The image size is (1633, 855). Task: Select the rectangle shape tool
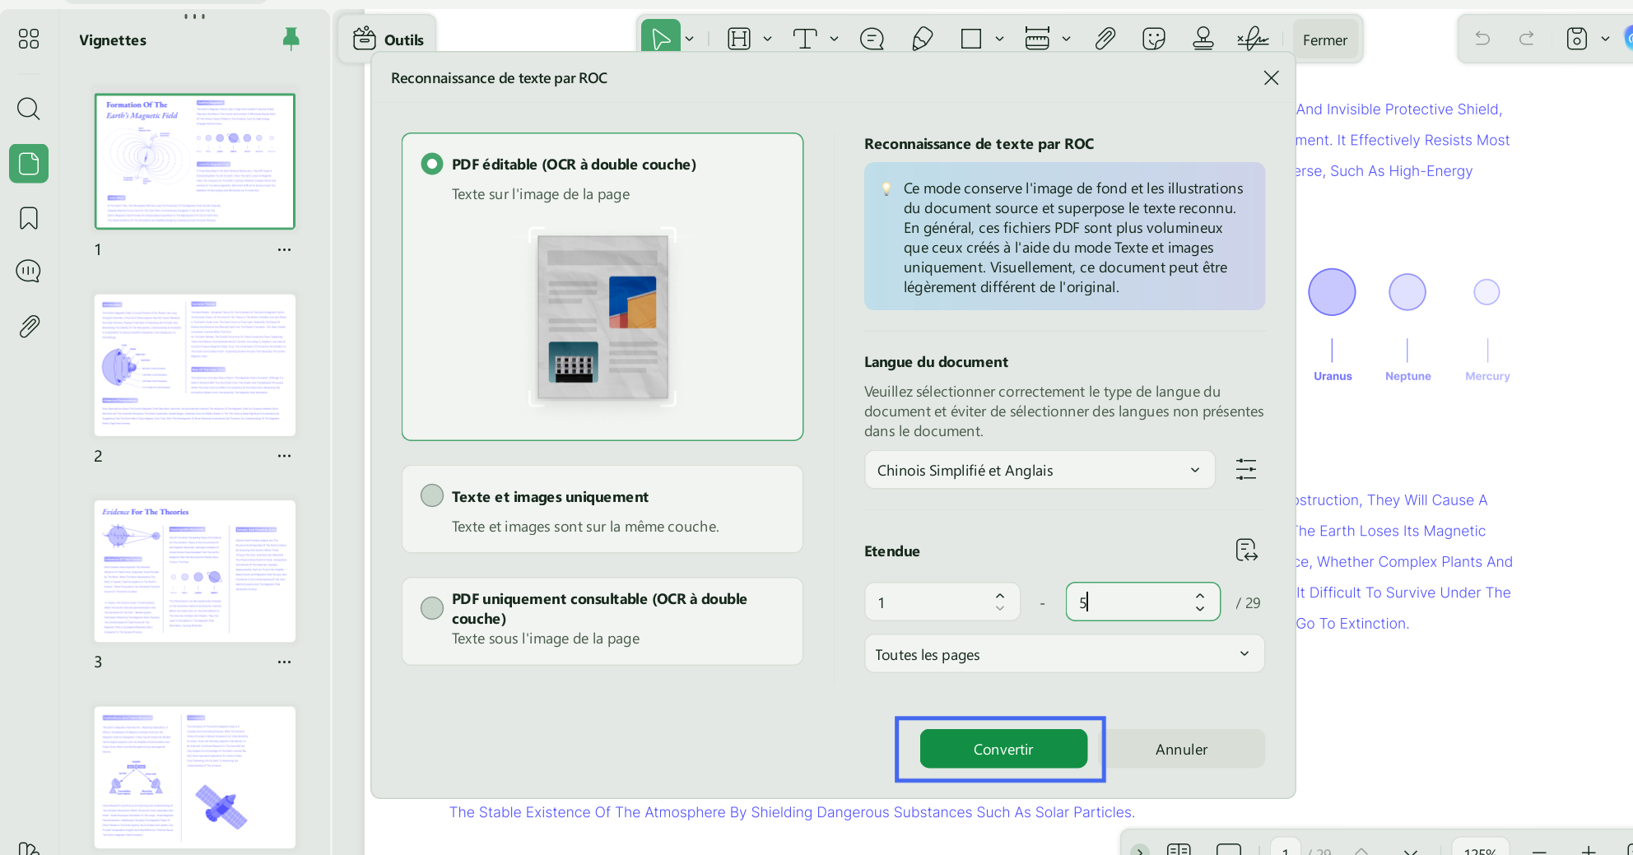click(x=971, y=39)
